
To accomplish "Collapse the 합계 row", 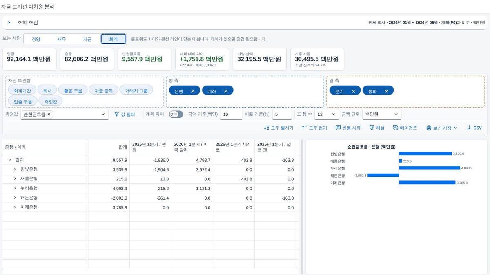I will pos(10,160).
